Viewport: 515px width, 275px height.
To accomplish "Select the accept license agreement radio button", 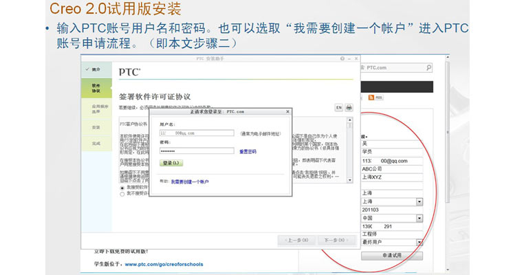I will tap(122, 188).
